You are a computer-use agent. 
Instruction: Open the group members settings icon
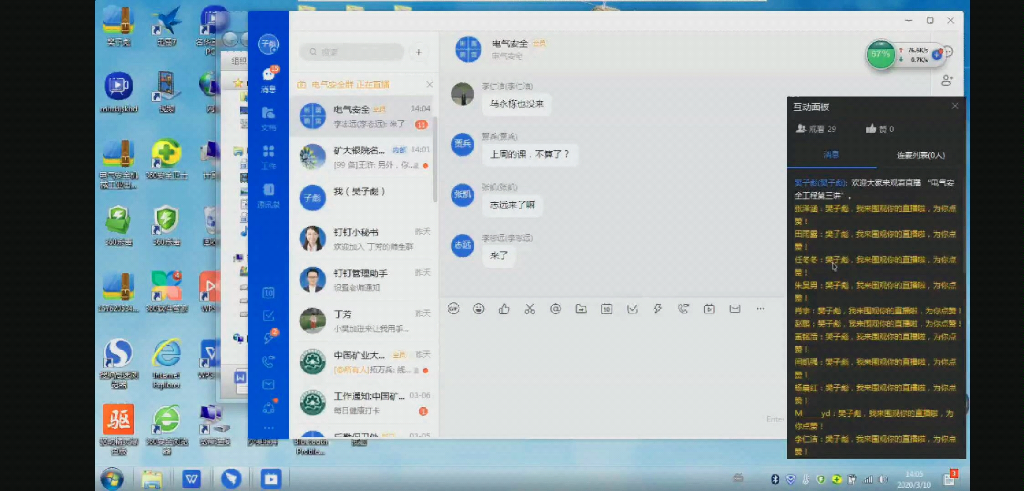coord(947,81)
